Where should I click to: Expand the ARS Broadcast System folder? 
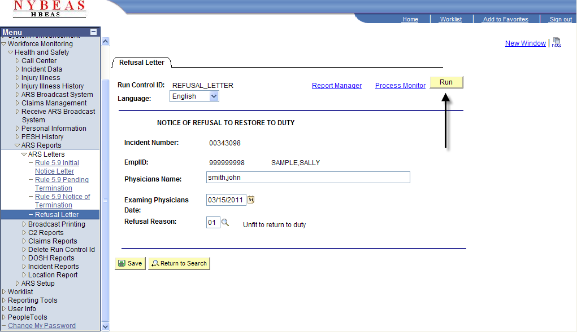click(18, 94)
